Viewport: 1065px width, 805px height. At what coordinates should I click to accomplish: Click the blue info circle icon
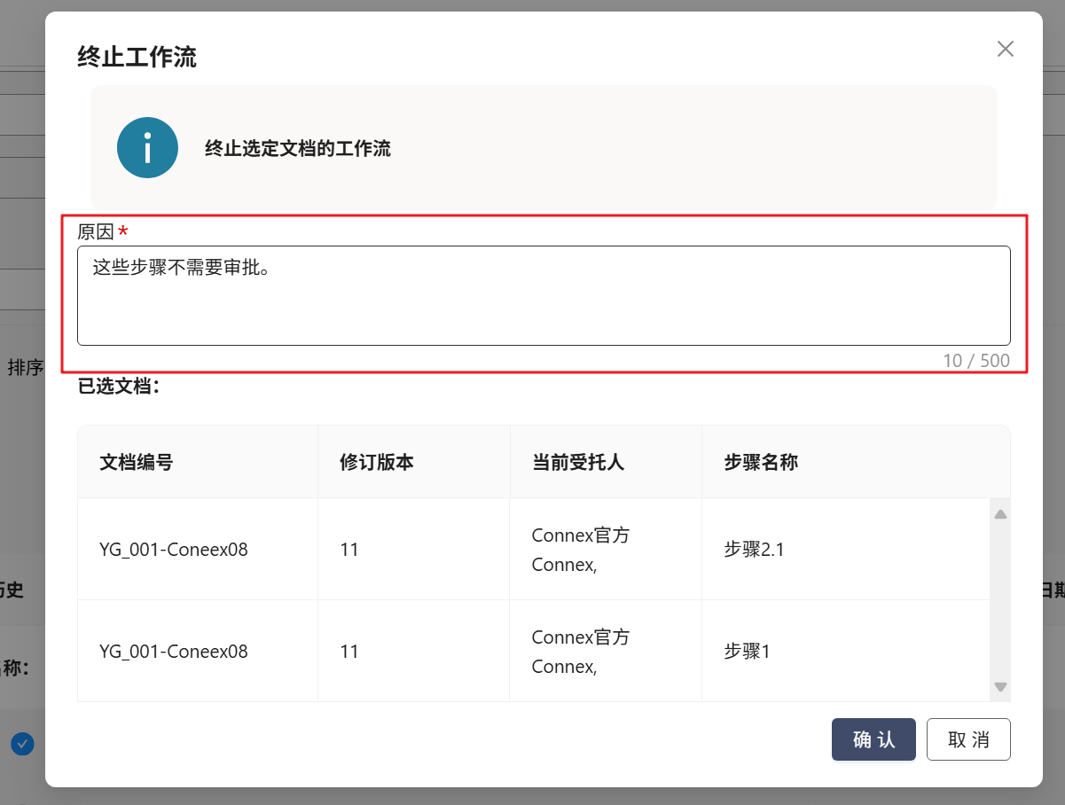click(x=147, y=148)
